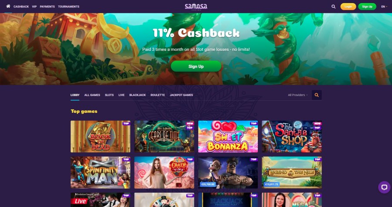Open the Tournaments menu item
This screenshot has height=207, width=392.
[68, 7]
